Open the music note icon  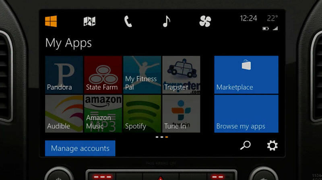166,21
